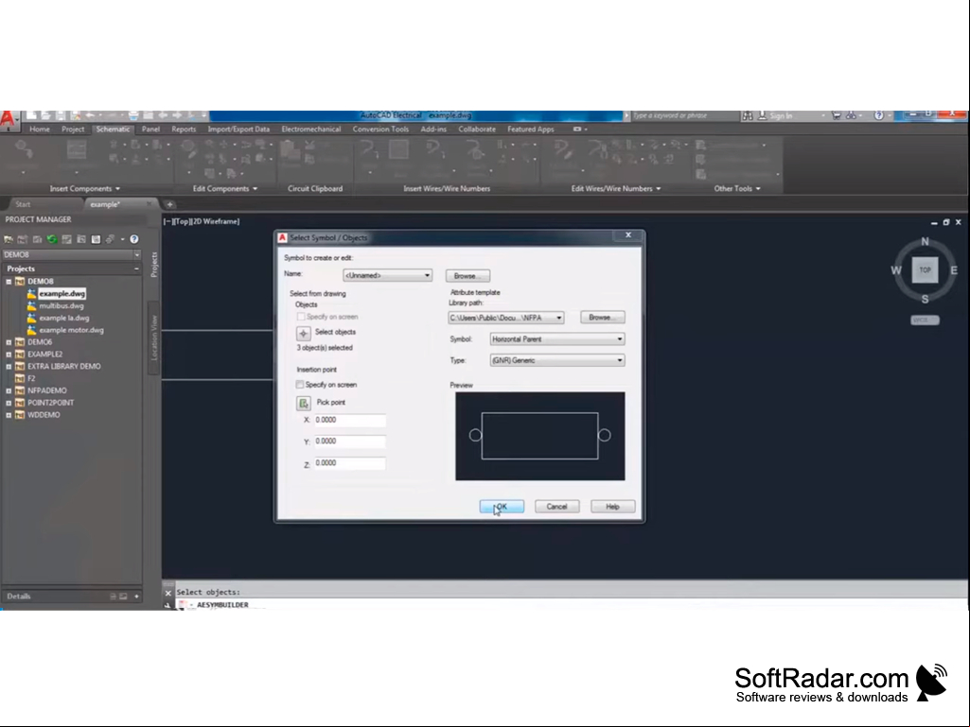This screenshot has width=970, height=727.
Task: Click the Z coordinate input field
Action: point(349,463)
